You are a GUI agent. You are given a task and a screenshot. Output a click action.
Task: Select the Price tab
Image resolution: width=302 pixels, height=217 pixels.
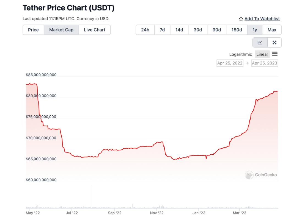(33, 30)
